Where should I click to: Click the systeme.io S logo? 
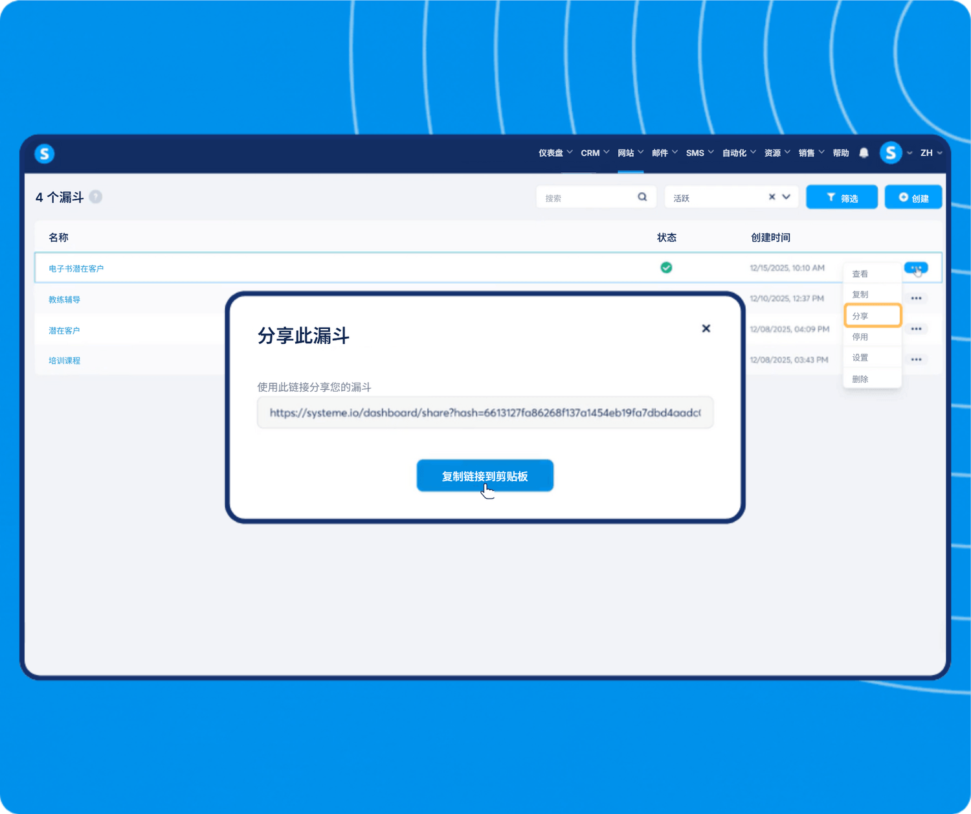pyautogui.click(x=44, y=153)
